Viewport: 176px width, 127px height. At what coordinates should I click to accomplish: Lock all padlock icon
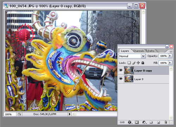click(x=143, y=63)
